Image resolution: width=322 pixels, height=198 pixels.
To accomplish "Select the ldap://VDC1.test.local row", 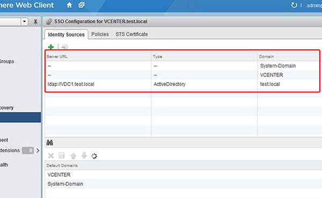I will pyautogui.click(x=182, y=84).
